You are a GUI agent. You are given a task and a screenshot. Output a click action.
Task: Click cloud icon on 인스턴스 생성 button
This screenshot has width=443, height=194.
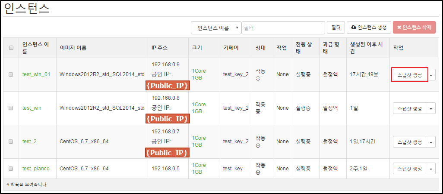point(354,27)
